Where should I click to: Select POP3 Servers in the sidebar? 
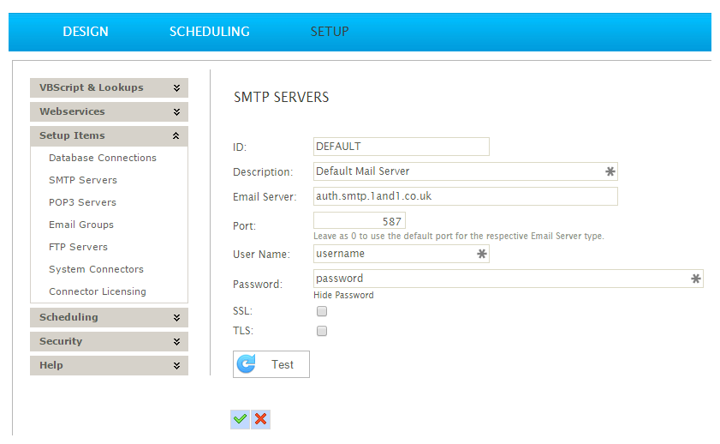point(83,202)
